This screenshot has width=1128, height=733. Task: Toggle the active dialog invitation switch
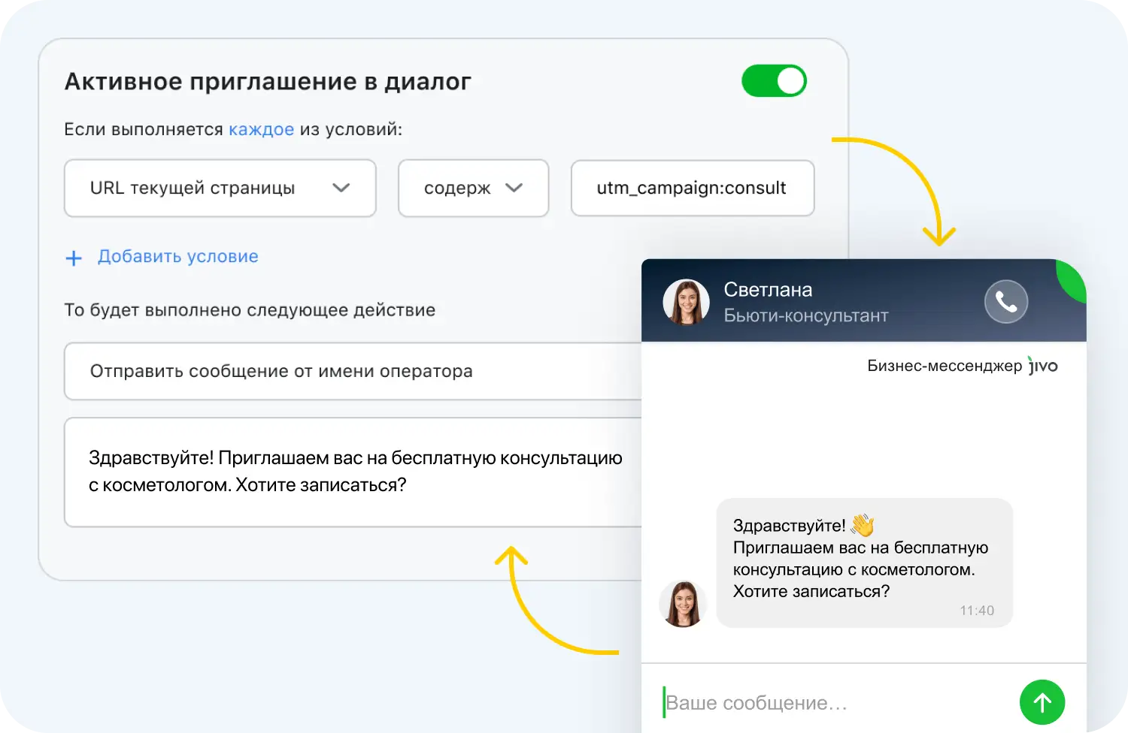[774, 81]
